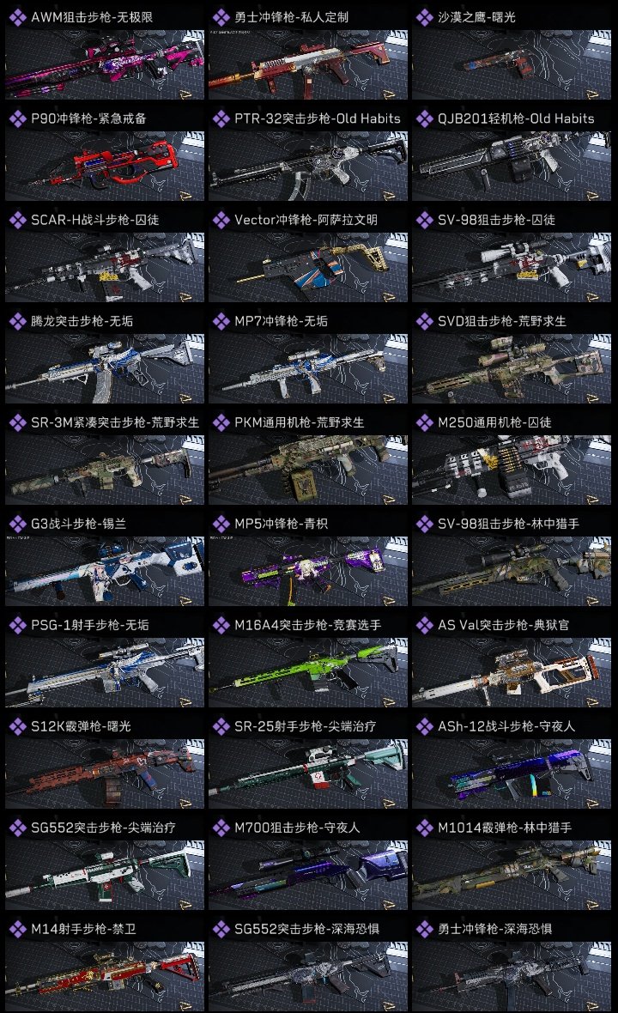Select the SR-25射手步枪-尖端治疗 weapon image
The image size is (618, 1013).
(x=308, y=774)
